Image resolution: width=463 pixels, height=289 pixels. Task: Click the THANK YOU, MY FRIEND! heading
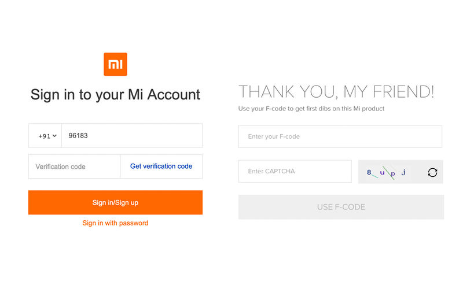[x=336, y=91]
